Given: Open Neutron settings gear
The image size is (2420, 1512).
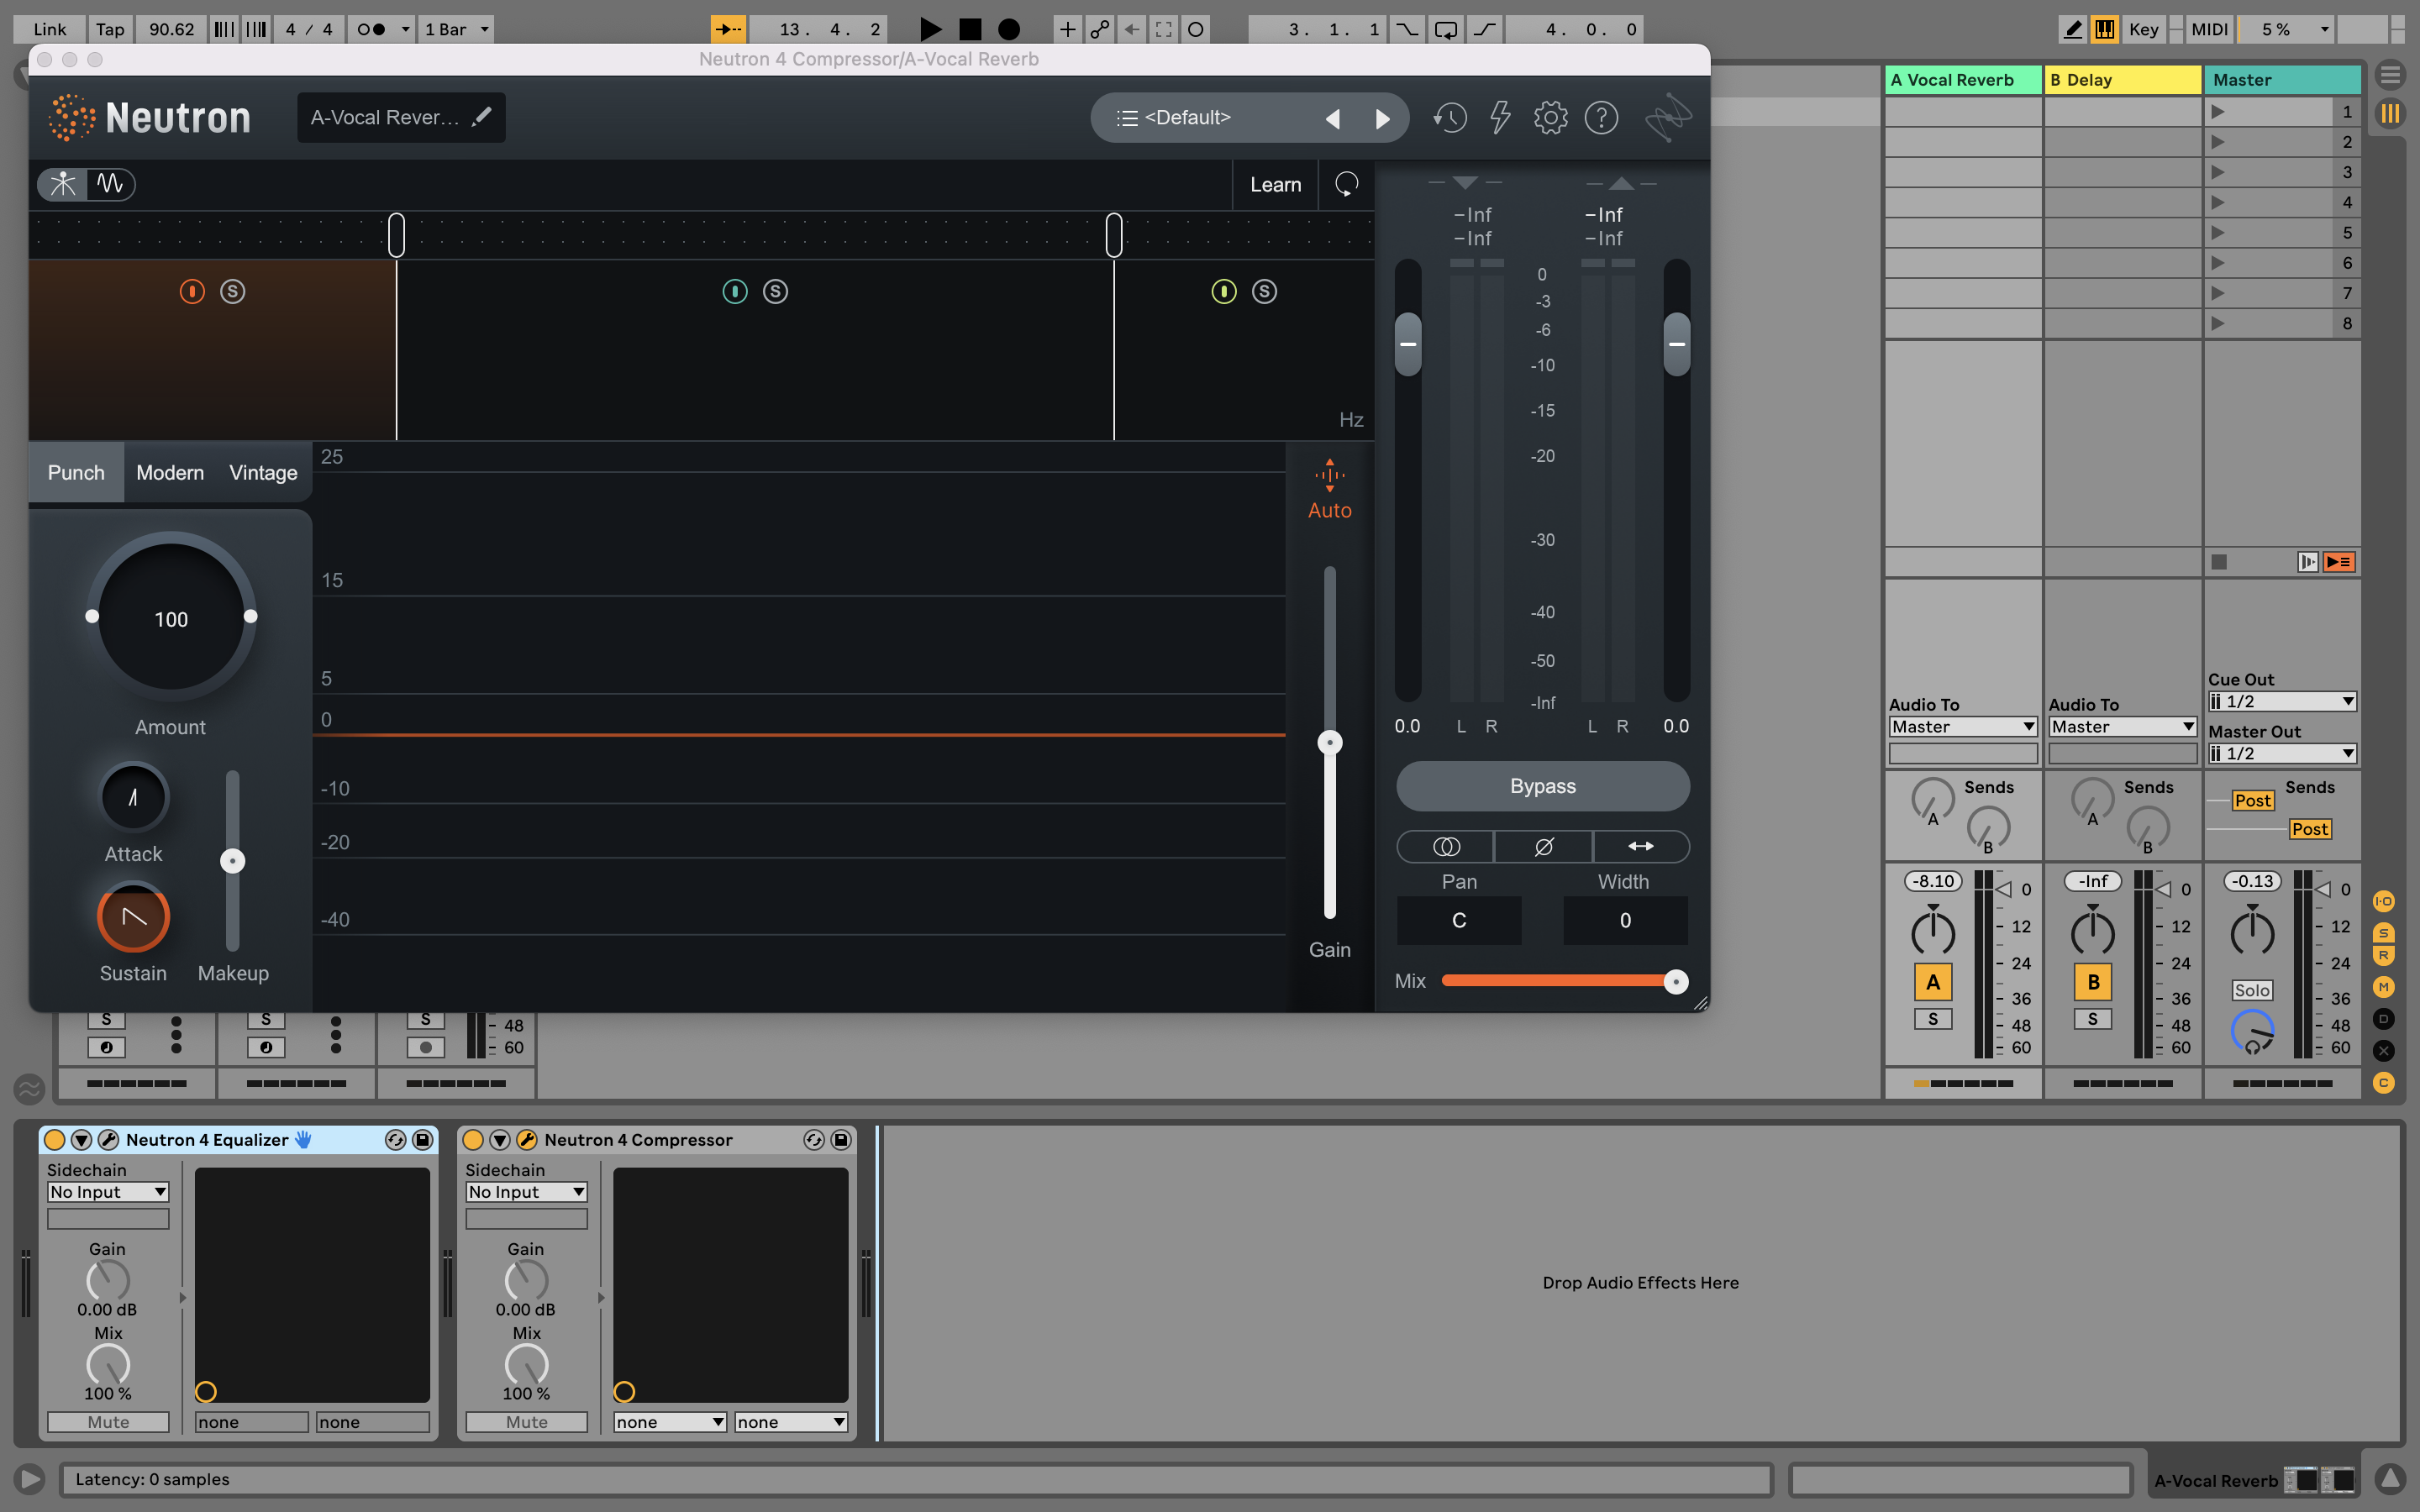Looking at the screenshot, I should 1550,118.
